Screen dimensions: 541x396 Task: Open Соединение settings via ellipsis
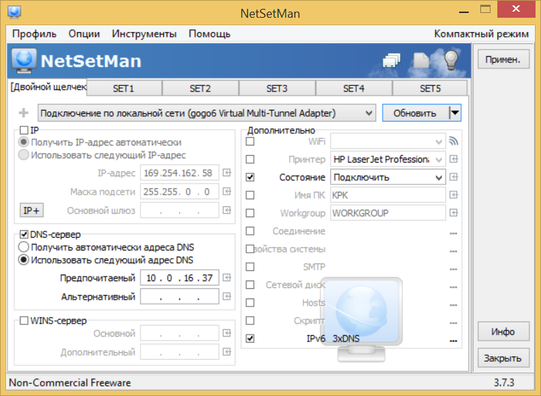pyautogui.click(x=454, y=234)
